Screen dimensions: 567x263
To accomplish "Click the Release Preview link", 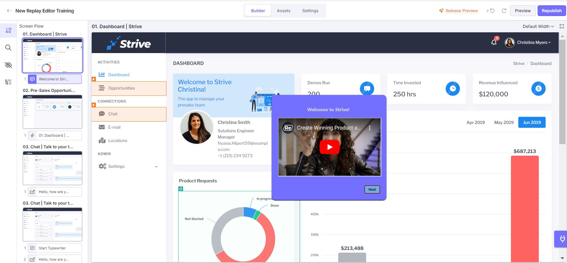I will [462, 11].
